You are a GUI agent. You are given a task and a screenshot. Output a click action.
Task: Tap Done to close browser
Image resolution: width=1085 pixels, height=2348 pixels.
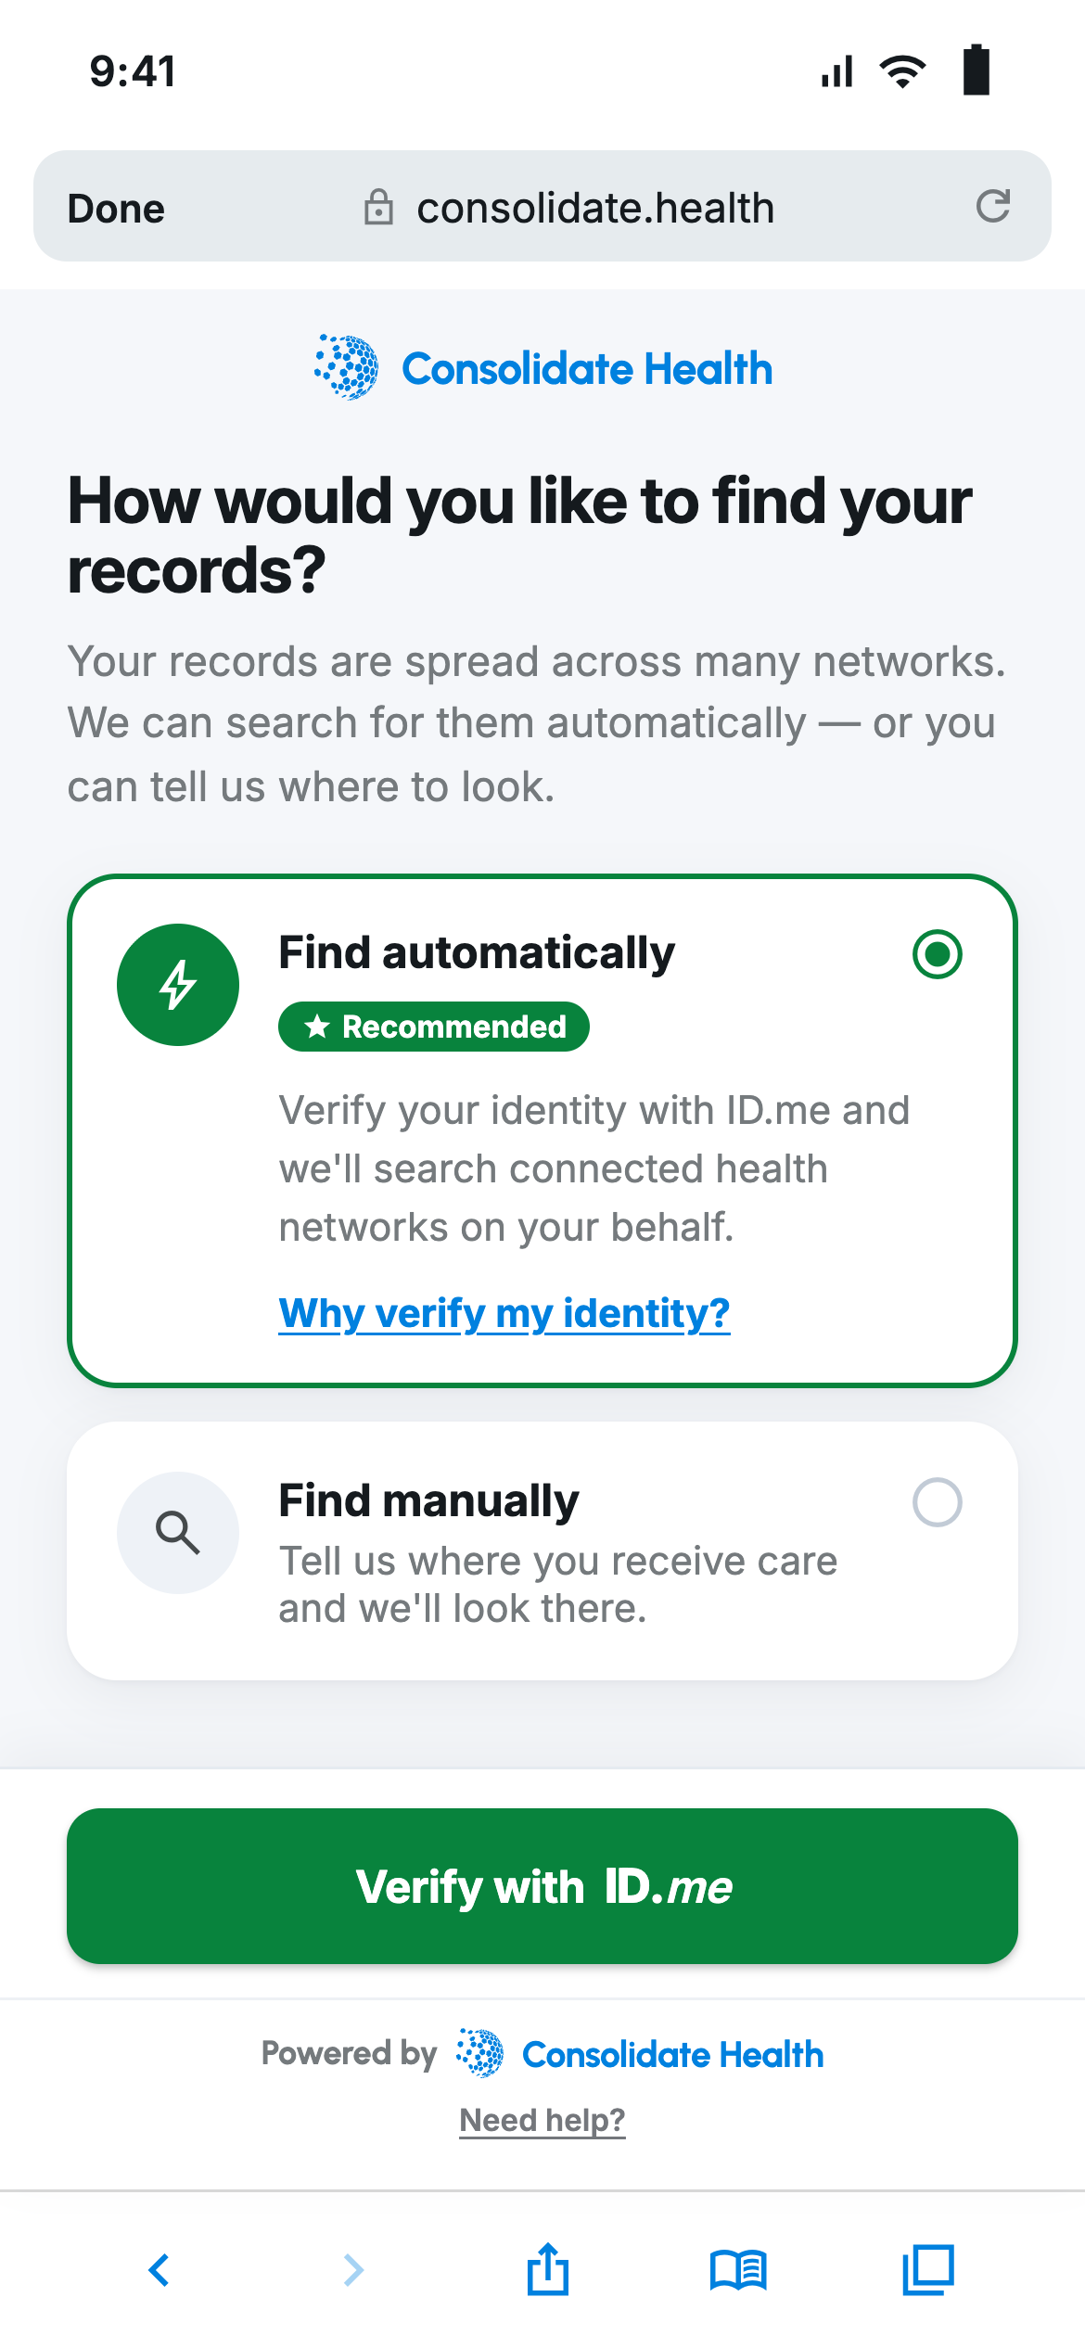coord(116,209)
